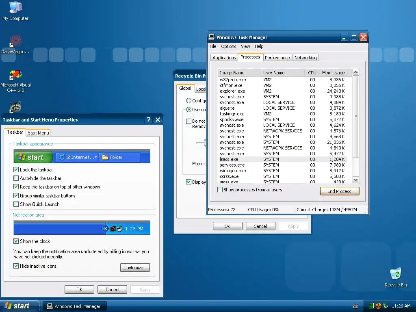Click Customize... button
This screenshot has height=312, width=416.
(135, 268)
